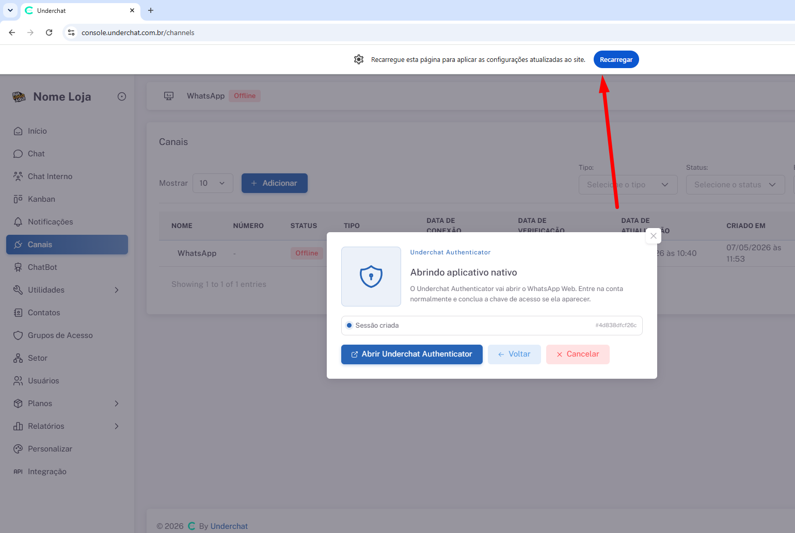Click the sidebar collapse circle icon
Screen dimensions: 795x533
(122, 96)
